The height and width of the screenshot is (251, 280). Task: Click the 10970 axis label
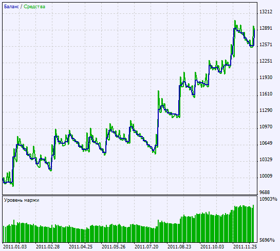[x=266, y=127]
